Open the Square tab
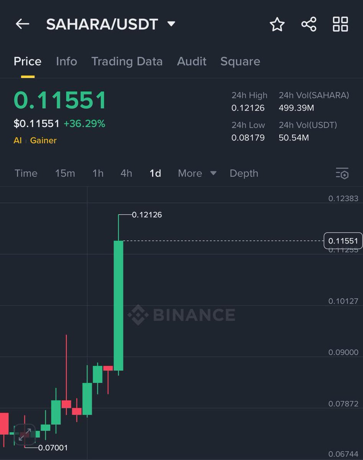This screenshot has height=460, width=363. point(240,61)
